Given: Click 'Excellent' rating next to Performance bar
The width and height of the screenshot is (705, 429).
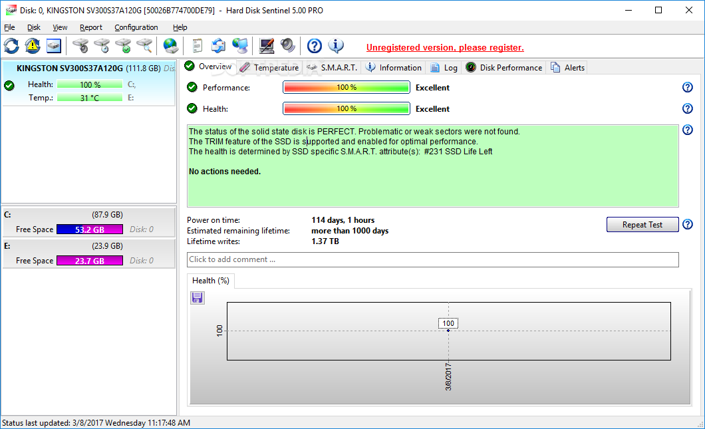Looking at the screenshot, I should [432, 88].
